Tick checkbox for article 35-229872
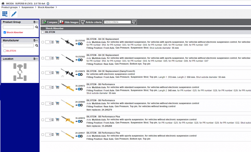Viewport: 251px width, 152px height. click(43, 87)
